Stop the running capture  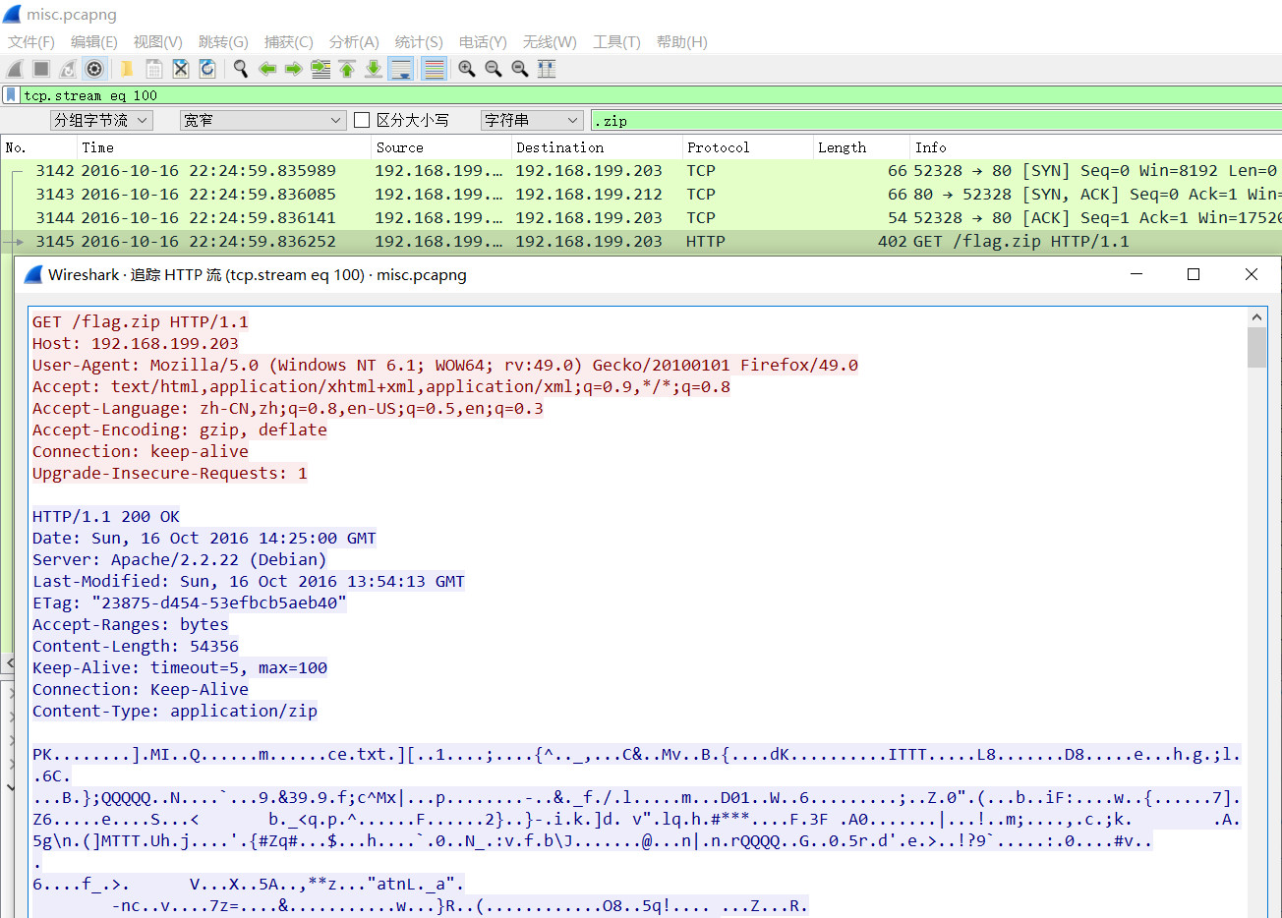(x=40, y=69)
